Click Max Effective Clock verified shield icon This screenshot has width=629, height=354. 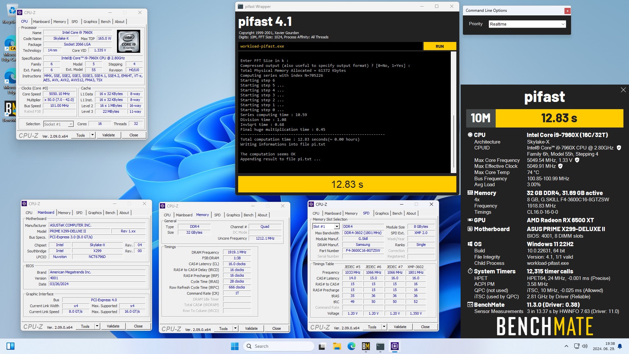coord(561,166)
